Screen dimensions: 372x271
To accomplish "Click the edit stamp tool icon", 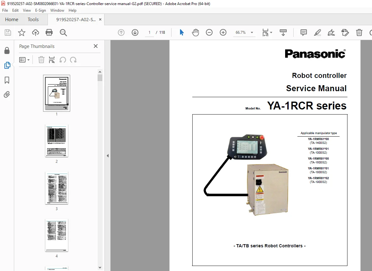I will [x=345, y=32].
